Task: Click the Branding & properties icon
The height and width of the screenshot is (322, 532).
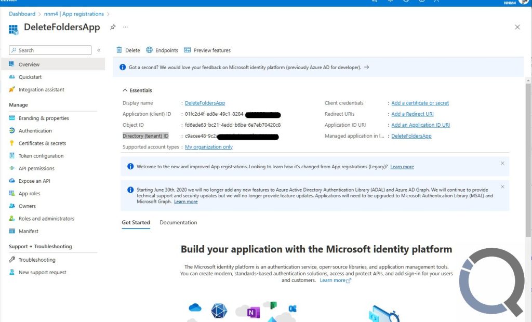Action: 12,118
